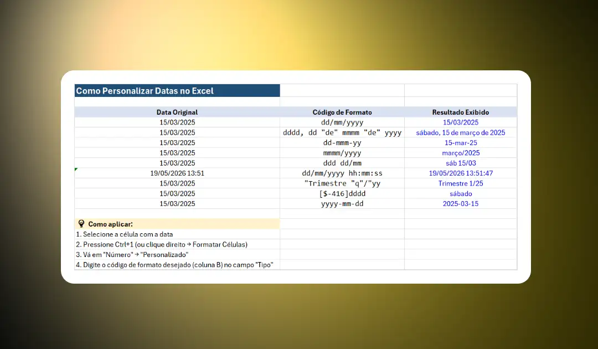Select the format code dddd, dd "de" mmmm "de" yyyy
598x349 pixels.
[342, 132]
